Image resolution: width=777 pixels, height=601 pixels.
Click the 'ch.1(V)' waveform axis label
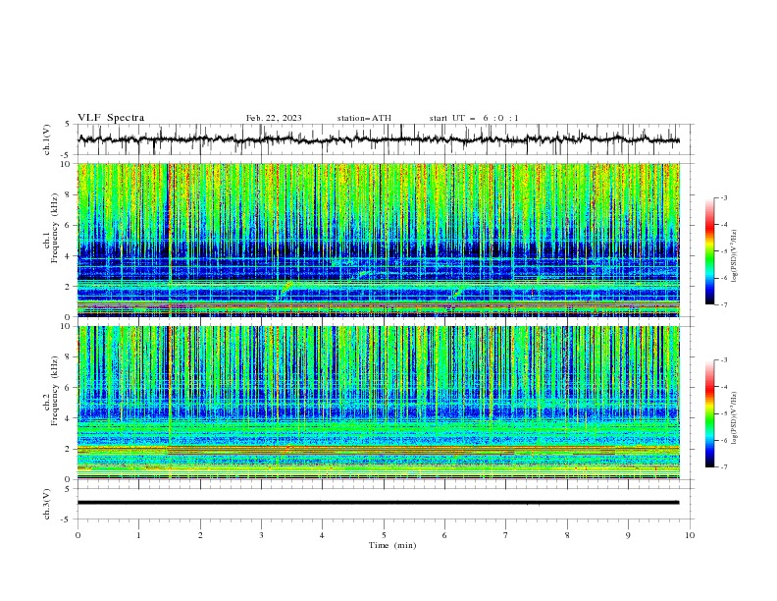(47, 139)
